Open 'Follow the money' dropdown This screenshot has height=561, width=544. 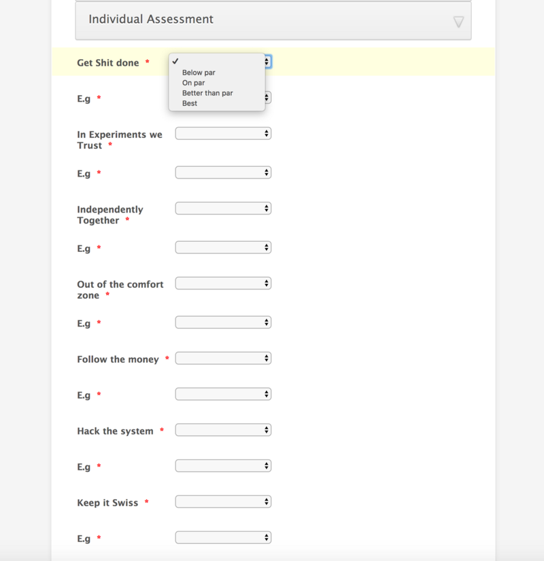(x=223, y=358)
